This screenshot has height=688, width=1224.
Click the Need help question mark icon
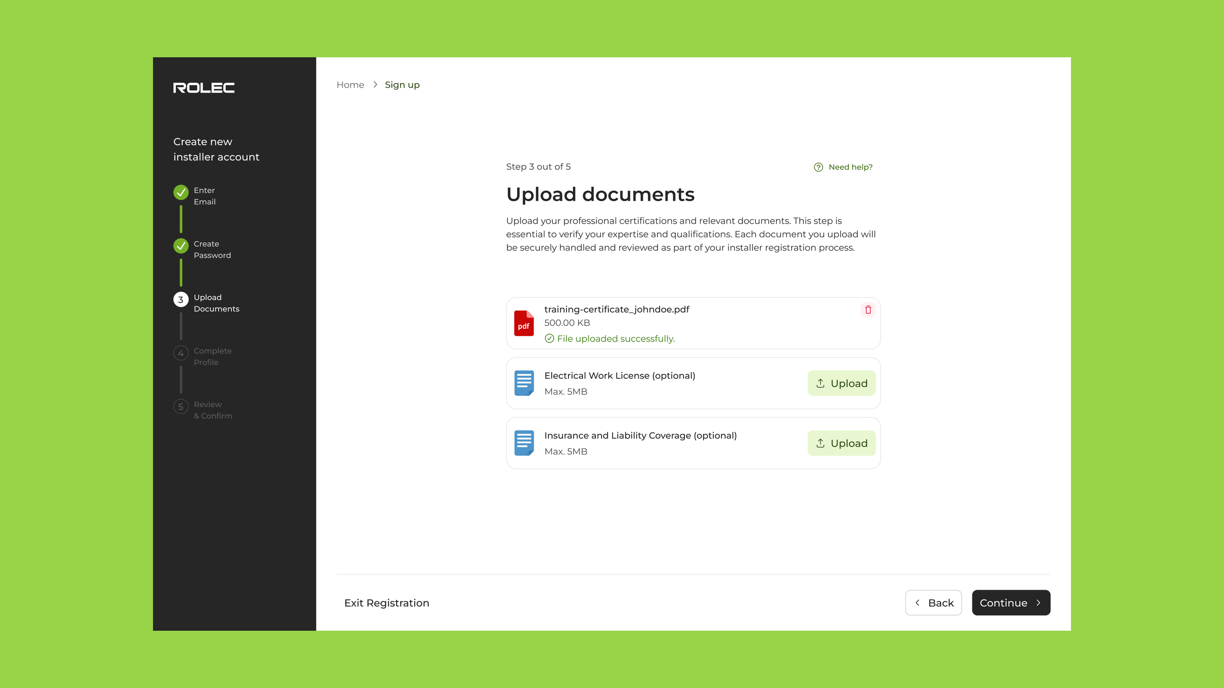click(x=818, y=167)
